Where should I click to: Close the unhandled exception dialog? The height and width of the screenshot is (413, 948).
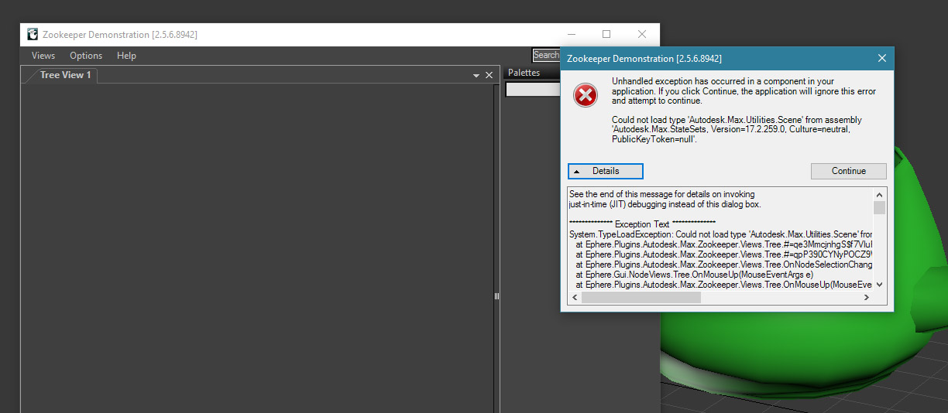[881, 58]
